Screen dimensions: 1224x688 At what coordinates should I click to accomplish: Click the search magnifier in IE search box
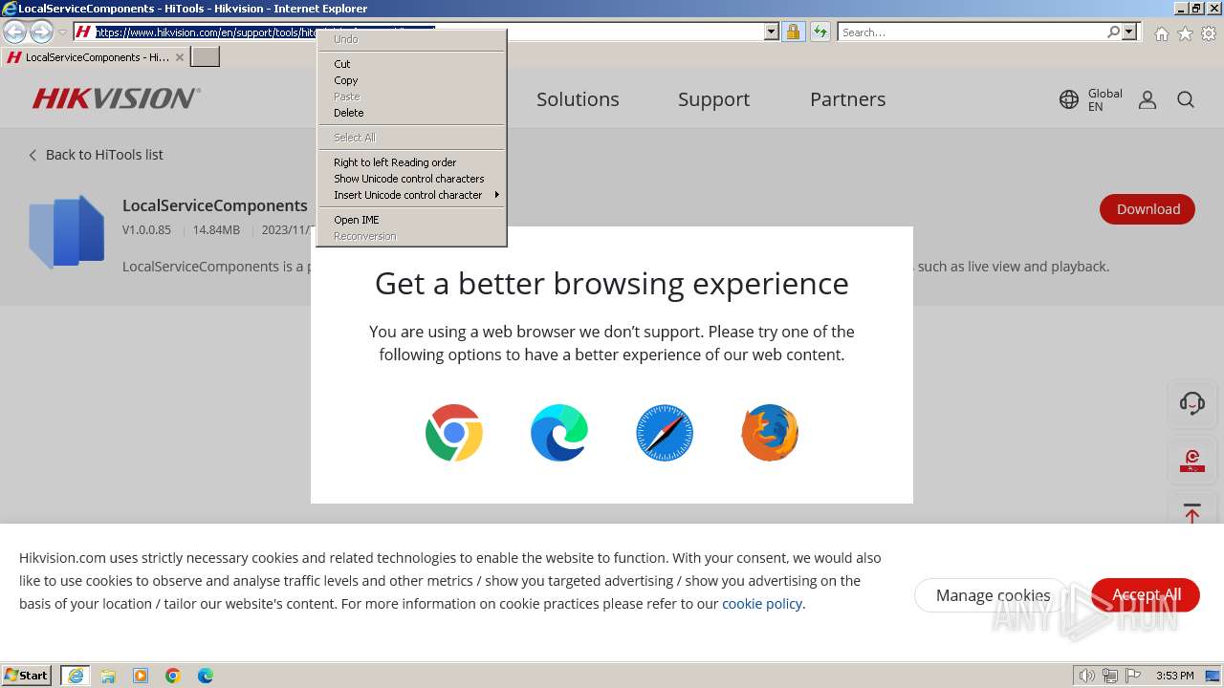[x=1113, y=32]
